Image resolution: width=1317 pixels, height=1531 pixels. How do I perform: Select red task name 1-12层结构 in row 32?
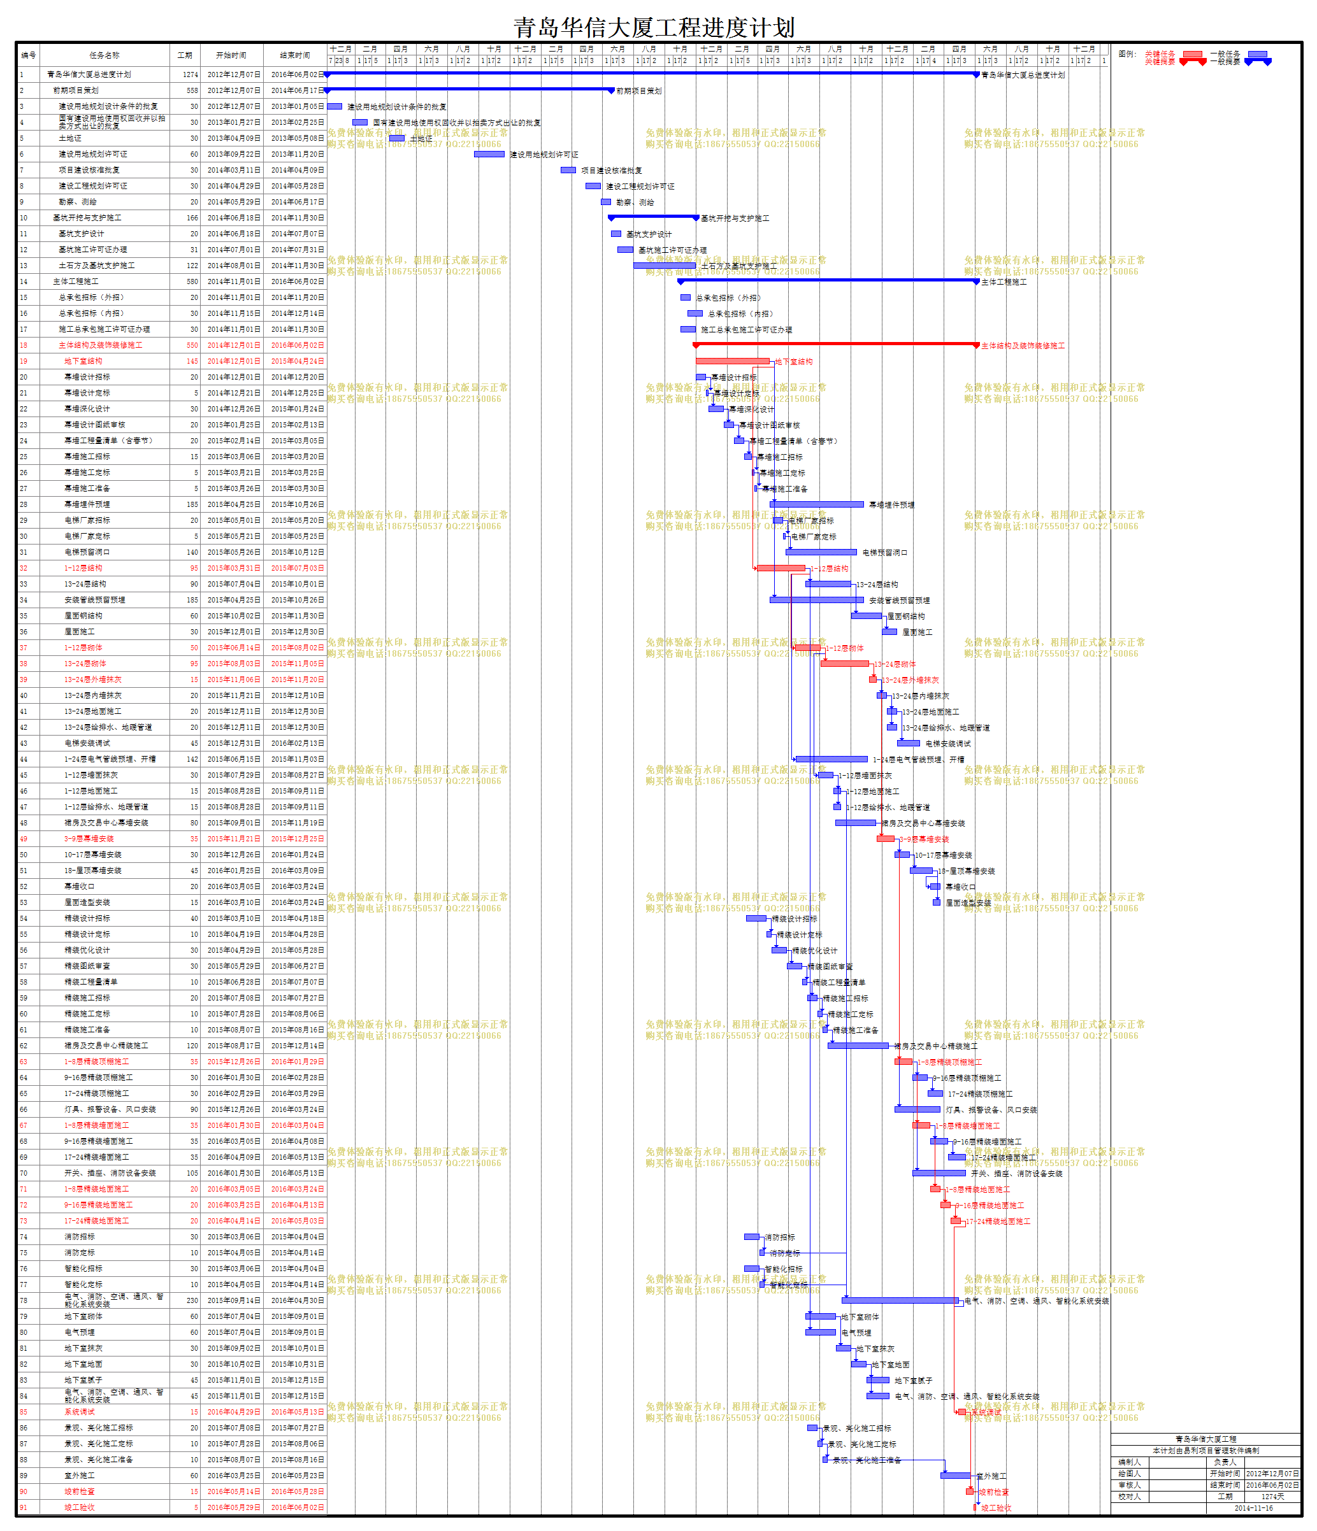click(x=83, y=568)
